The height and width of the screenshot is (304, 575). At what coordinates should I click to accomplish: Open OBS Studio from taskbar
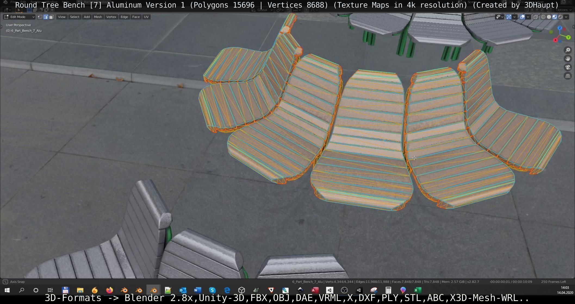[344, 290]
